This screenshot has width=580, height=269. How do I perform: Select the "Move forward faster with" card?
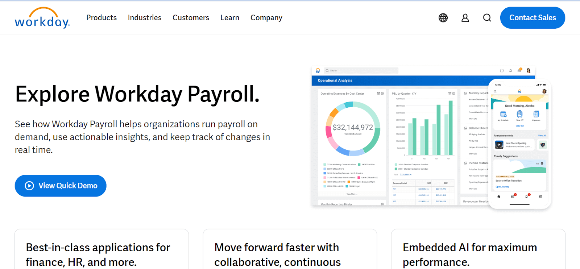coord(290,249)
